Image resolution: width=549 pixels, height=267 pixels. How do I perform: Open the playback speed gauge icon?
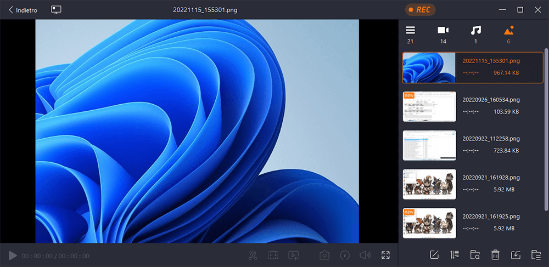tap(345, 255)
